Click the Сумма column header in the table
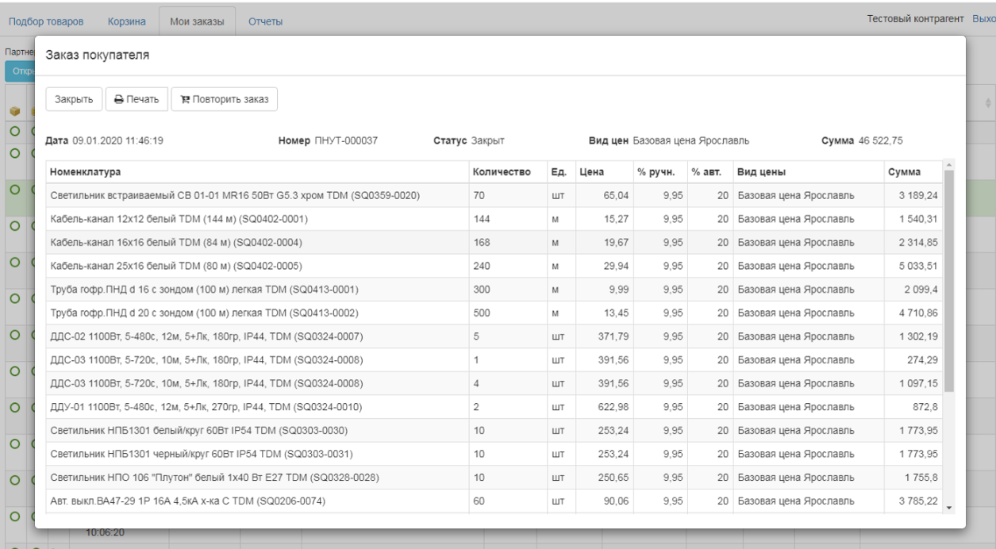This screenshot has height=549, width=996. [905, 172]
